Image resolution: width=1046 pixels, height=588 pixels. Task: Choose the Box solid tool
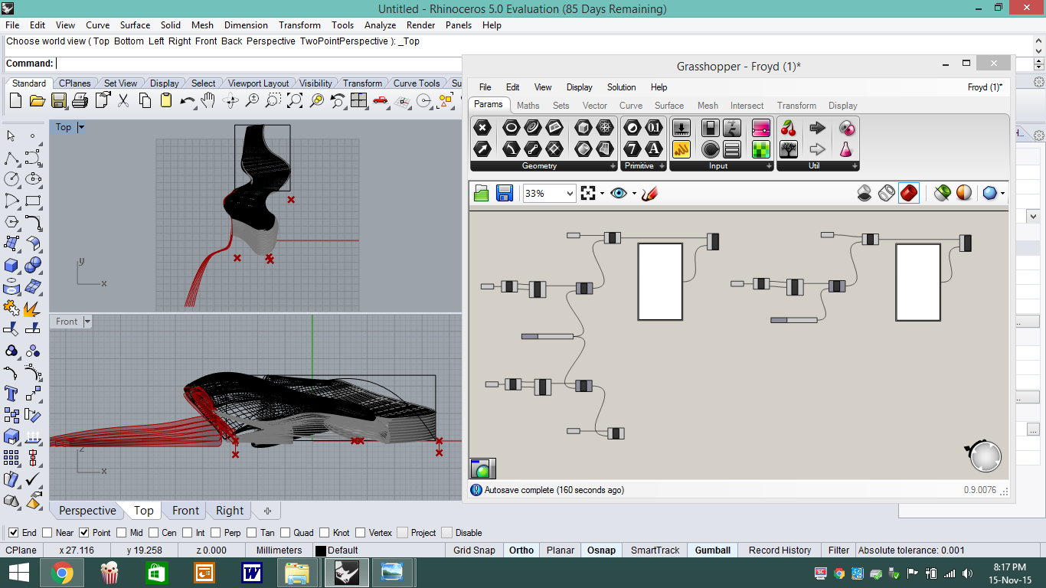click(x=11, y=265)
